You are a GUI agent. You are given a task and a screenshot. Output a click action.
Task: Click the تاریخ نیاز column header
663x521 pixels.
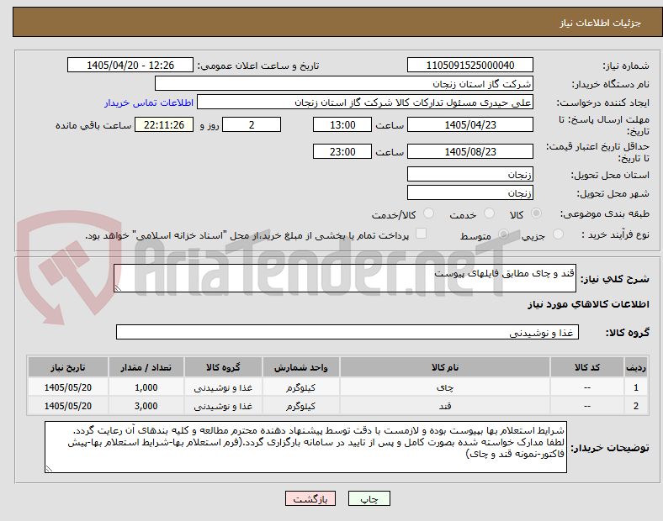[67, 367]
